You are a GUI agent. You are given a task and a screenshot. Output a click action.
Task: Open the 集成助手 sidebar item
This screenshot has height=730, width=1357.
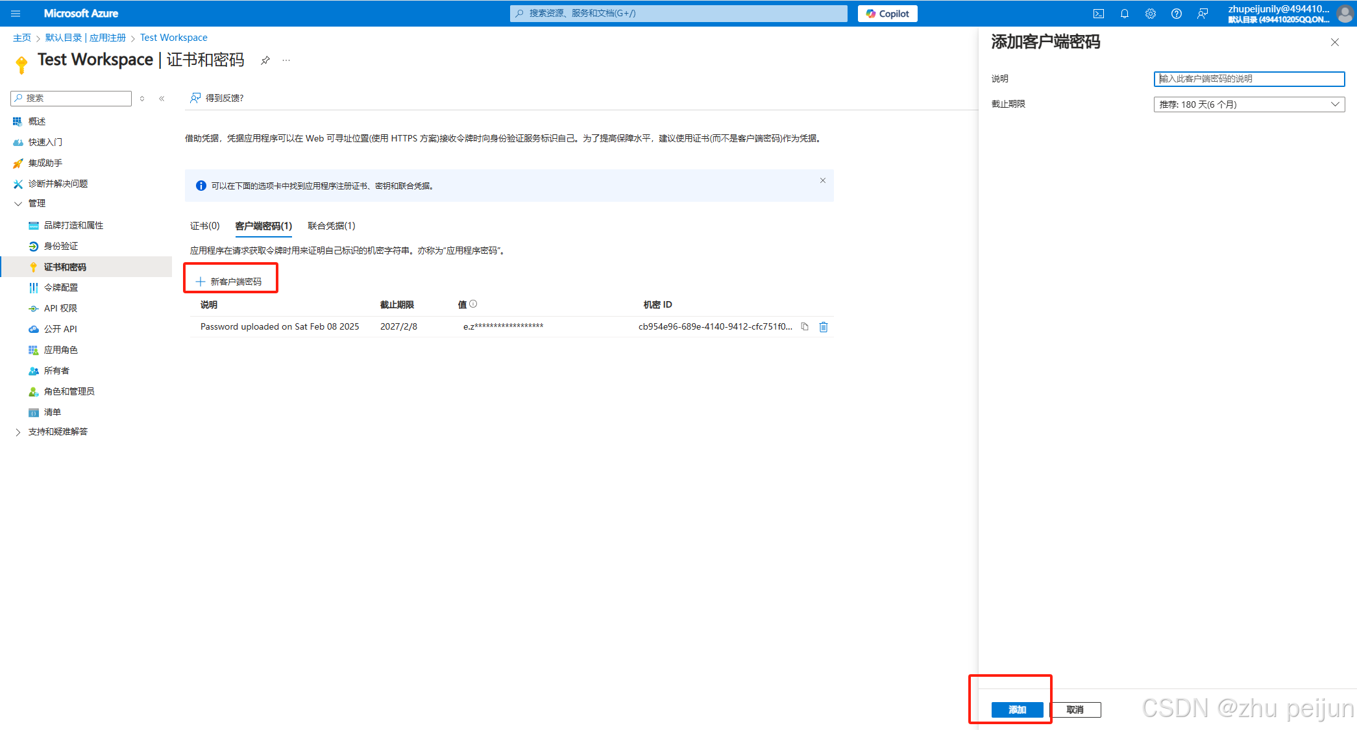pos(45,163)
